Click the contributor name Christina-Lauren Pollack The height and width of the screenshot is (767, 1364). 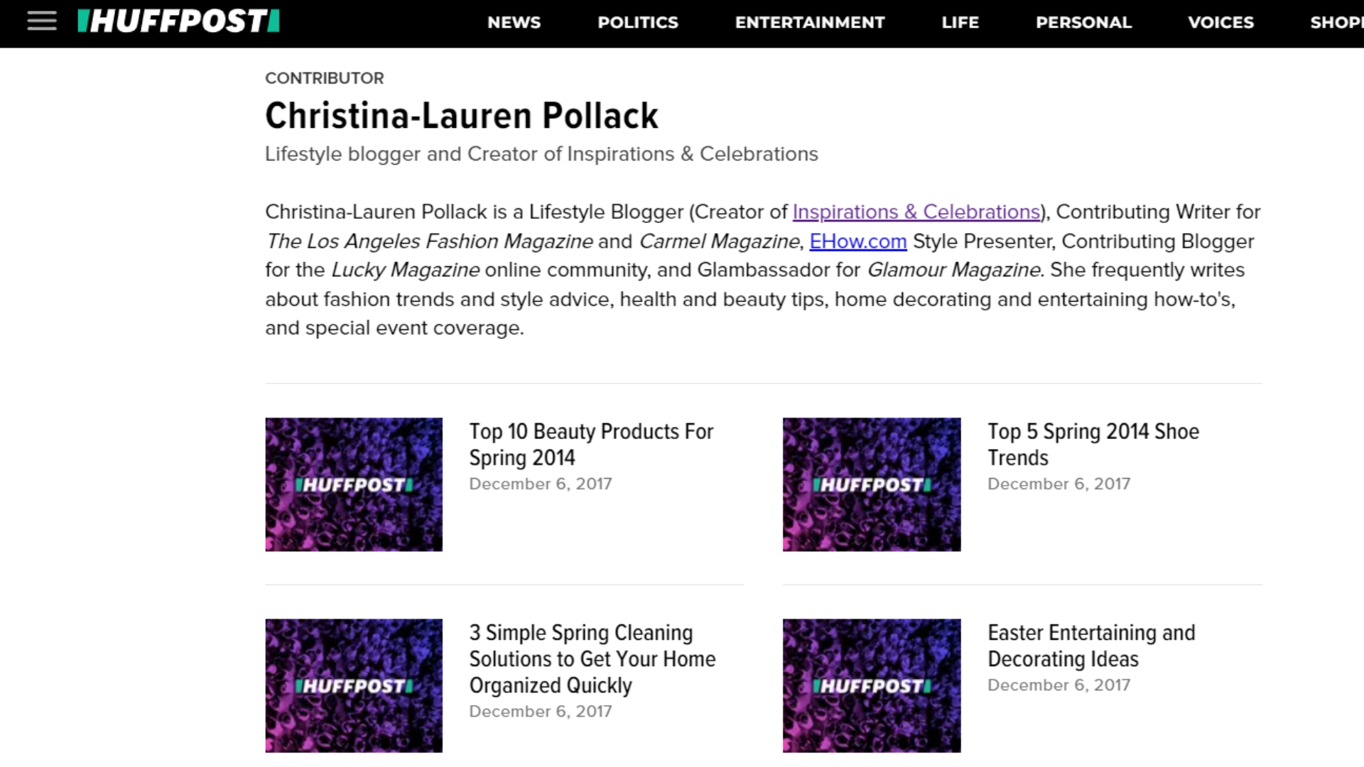click(462, 115)
